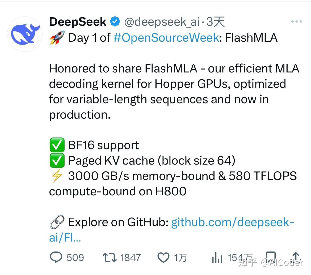Share the tweet via the share icon
This screenshot has height=275, width=311.
(296, 256)
